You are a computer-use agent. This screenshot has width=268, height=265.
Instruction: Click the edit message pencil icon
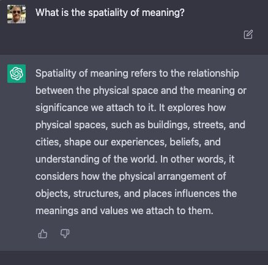coord(248,34)
